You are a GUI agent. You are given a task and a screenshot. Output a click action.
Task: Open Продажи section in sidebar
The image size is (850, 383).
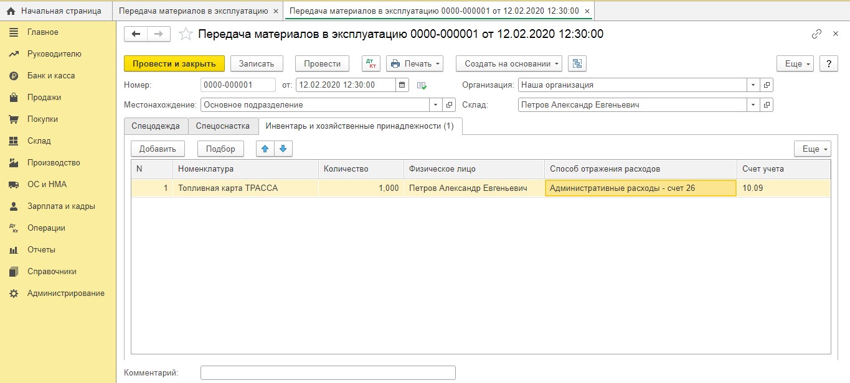tap(44, 98)
